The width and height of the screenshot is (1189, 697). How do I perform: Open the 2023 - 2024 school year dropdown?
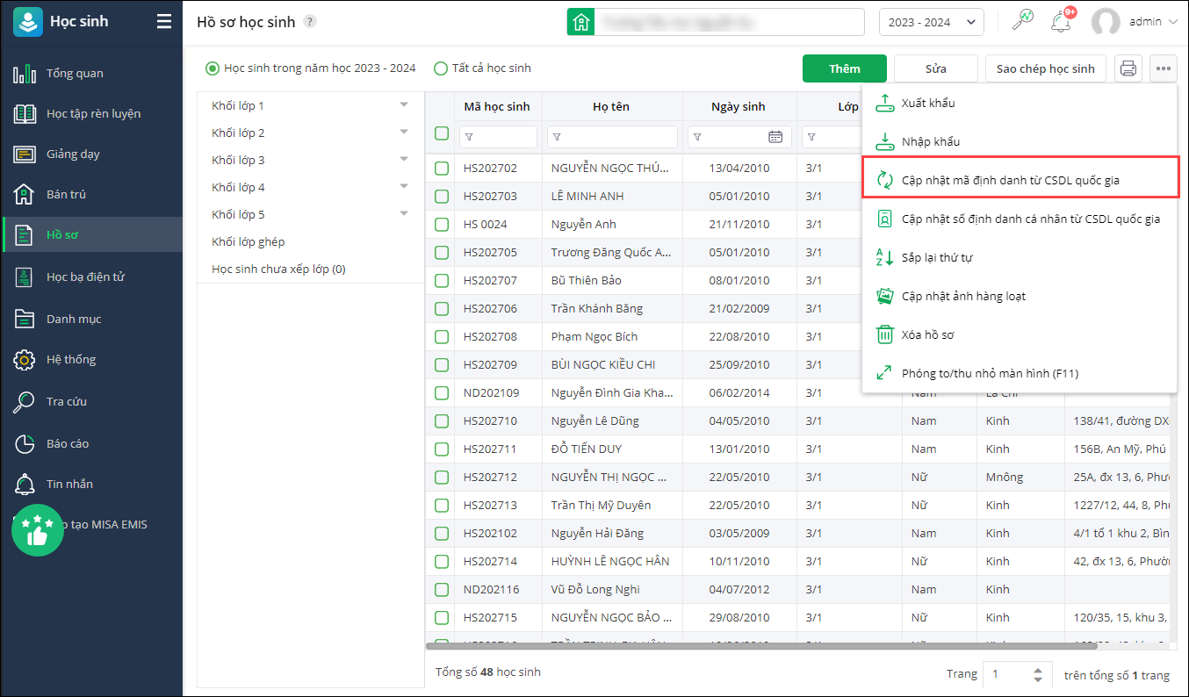(x=931, y=22)
